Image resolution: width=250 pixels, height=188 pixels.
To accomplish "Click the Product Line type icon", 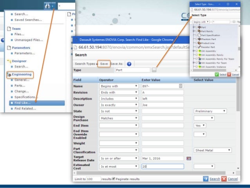I will pyautogui.click(x=199, y=43).
